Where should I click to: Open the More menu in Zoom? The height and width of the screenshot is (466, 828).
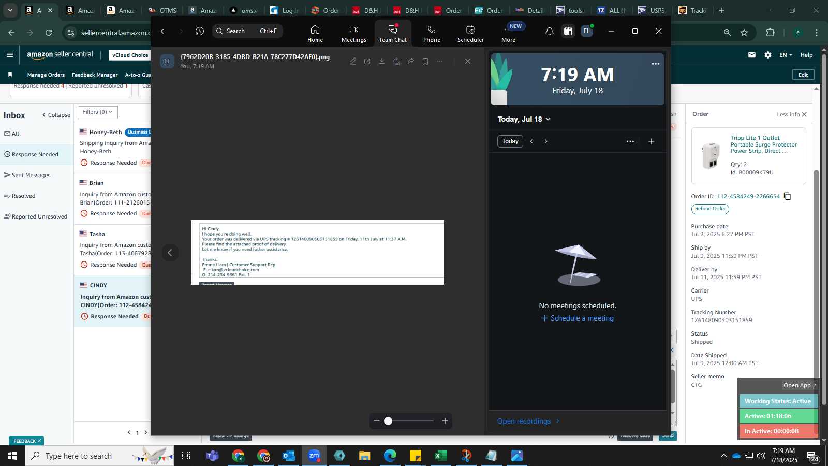pos(508,34)
